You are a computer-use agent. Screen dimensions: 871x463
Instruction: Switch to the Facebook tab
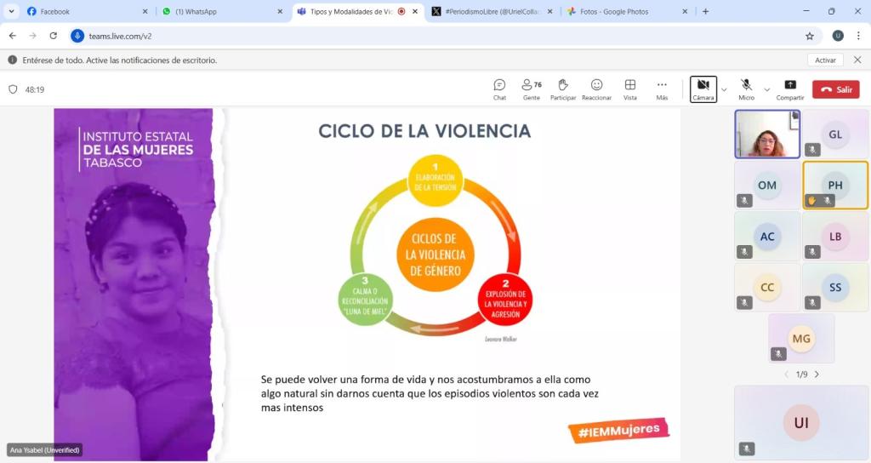(83, 12)
